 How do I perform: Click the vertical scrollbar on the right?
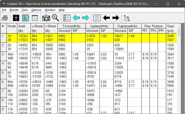pos(179,68)
